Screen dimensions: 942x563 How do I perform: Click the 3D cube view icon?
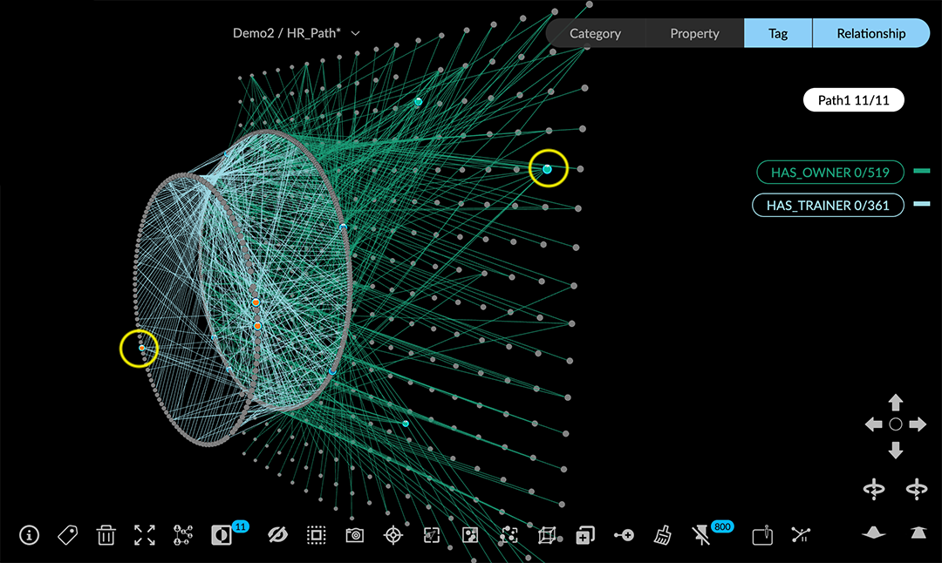click(547, 534)
